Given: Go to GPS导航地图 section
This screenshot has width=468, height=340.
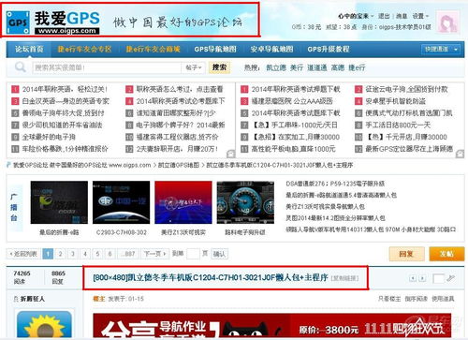Looking at the screenshot, I should (x=215, y=50).
